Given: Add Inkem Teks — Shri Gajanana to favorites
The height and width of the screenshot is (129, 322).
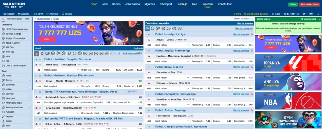Looking at the screenshot, I should click(40, 65).
